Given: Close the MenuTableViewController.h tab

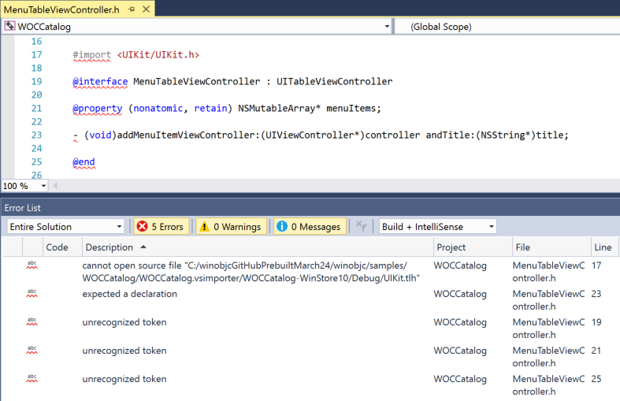Looking at the screenshot, I should [x=145, y=9].
